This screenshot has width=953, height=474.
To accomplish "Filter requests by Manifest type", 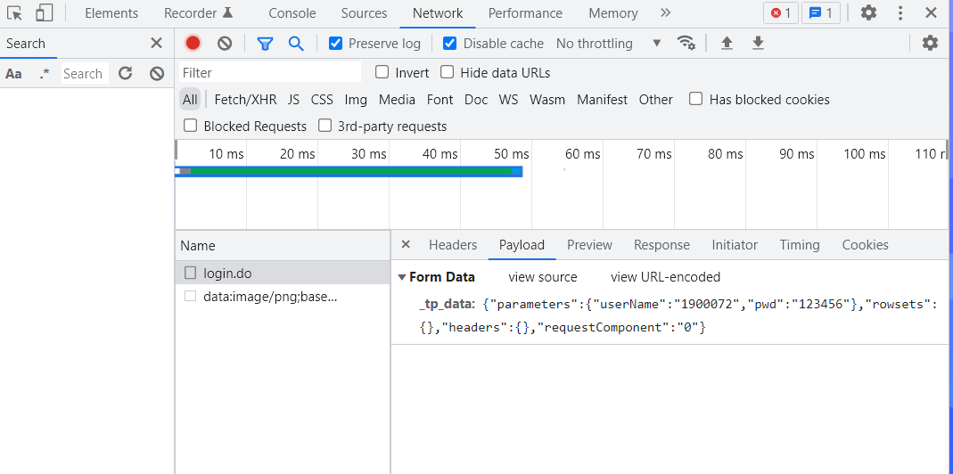I will [602, 100].
